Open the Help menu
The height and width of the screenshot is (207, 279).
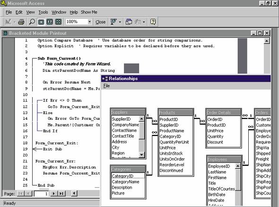[x=74, y=12]
